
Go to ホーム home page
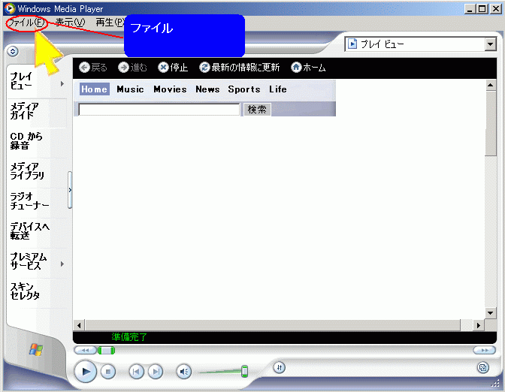(x=308, y=68)
